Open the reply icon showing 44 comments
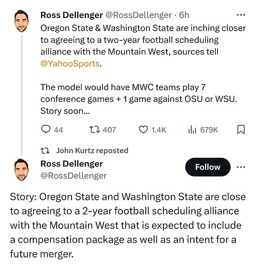 [46, 129]
